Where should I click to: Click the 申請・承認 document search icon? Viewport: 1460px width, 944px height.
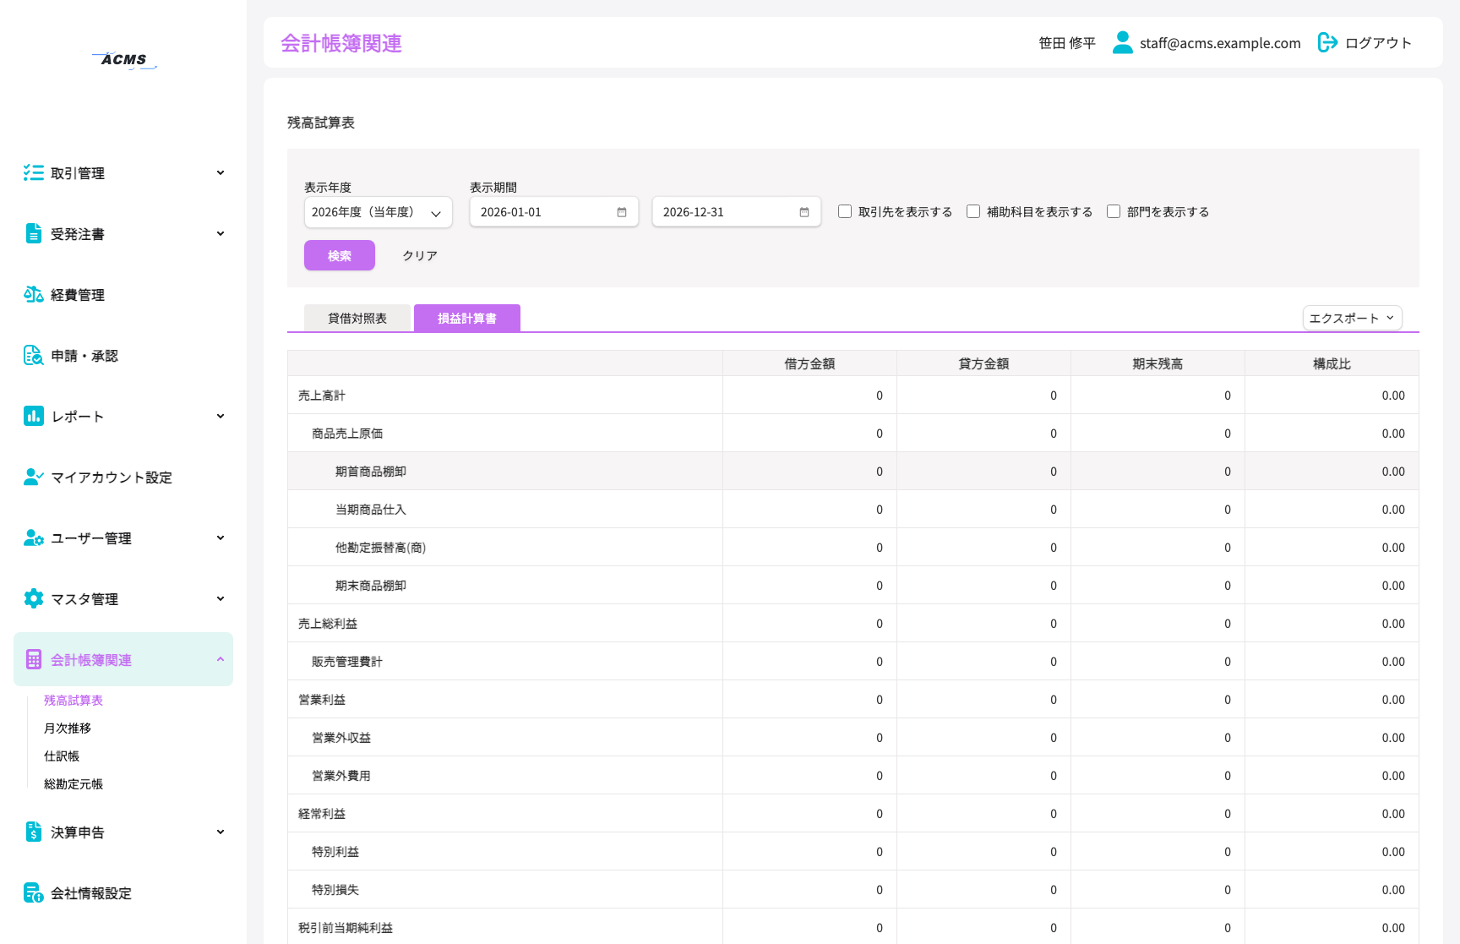tap(34, 356)
